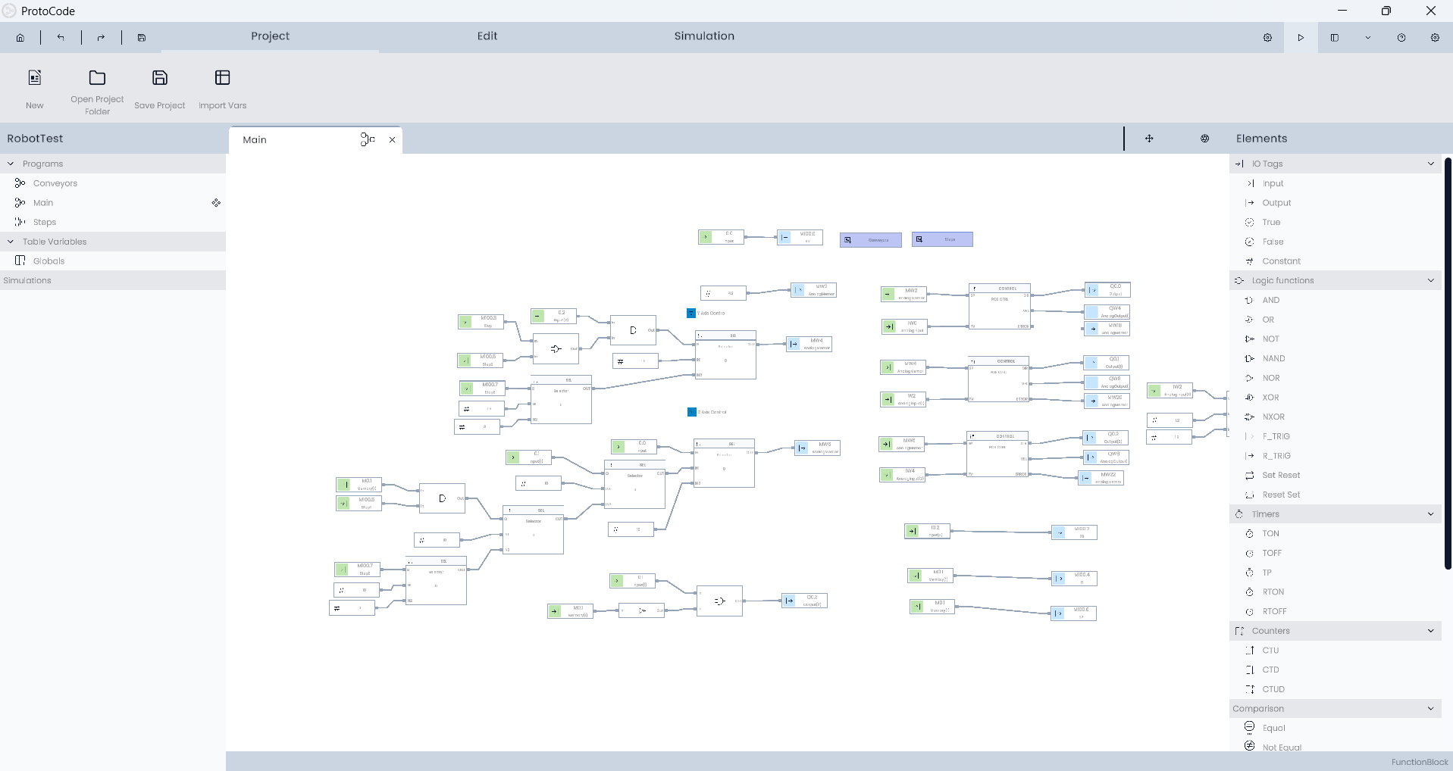This screenshot has height=771, width=1453.
Task: Click the entry-point icon on Main row
Action: [216, 203]
